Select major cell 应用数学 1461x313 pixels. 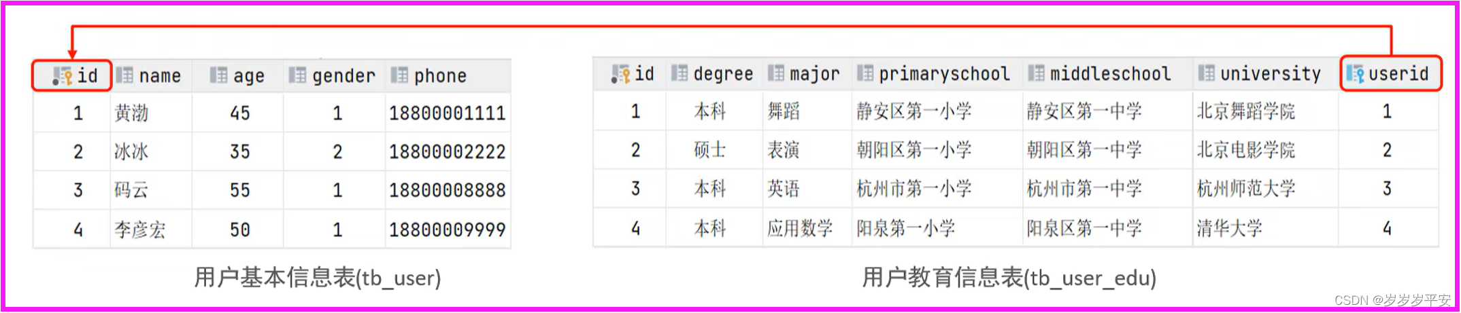click(x=800, y=228)
